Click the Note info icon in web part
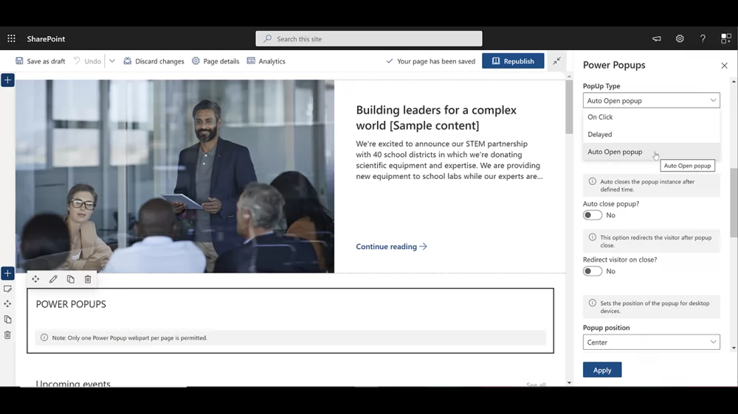This screenshot has height=414, width=738. click(44, 337)
